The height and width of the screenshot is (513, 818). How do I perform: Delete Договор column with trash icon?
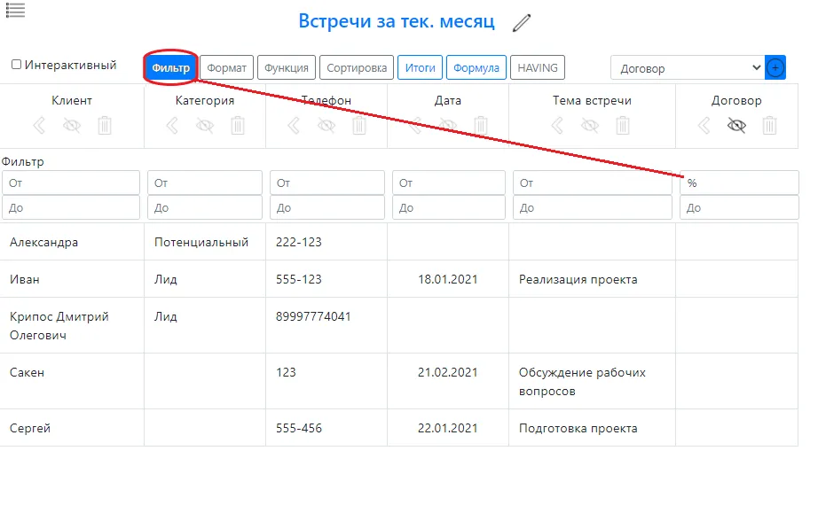coord(769,126)
